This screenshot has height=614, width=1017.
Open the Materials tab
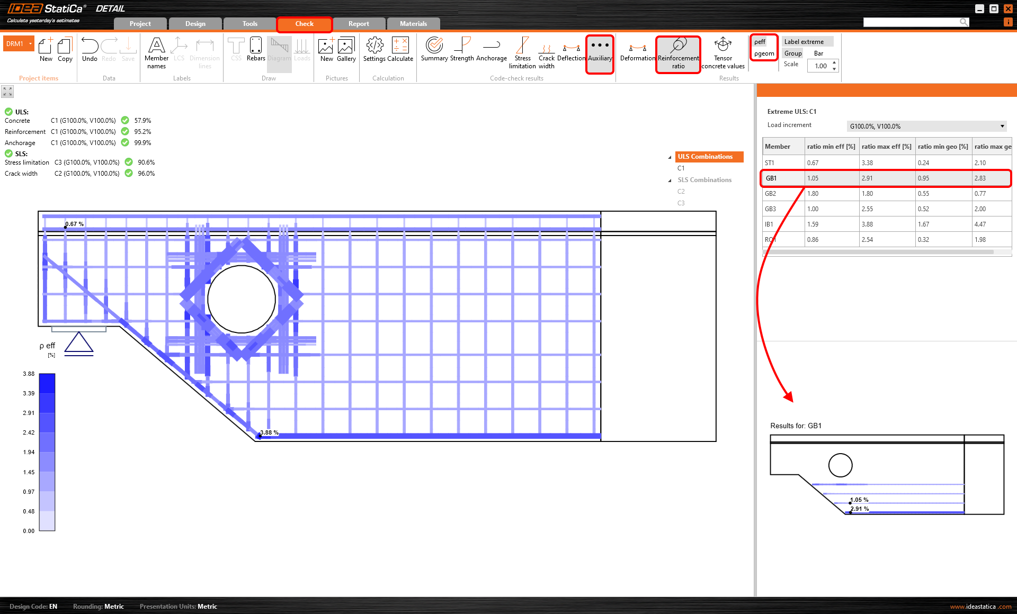[x=413, y=24]
